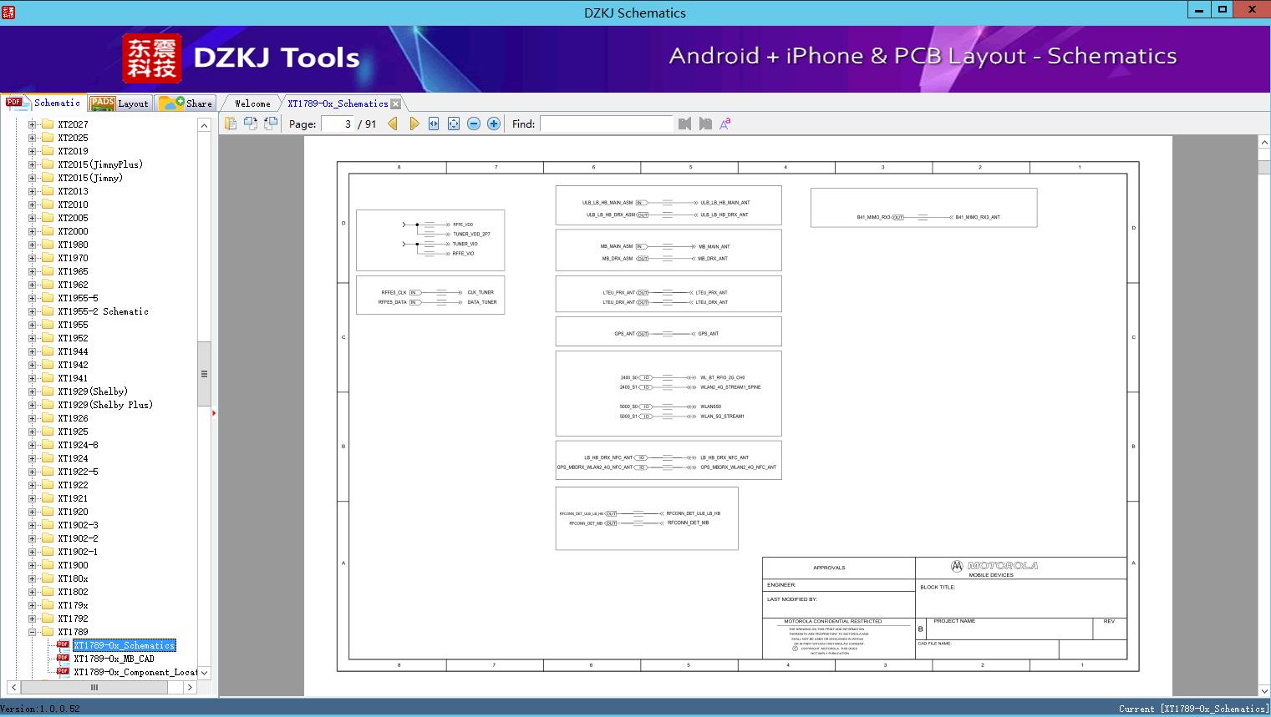The height and width of the screenshot is (717, 1271).
Task: Open the Welcome document tab
Action: 252,104
